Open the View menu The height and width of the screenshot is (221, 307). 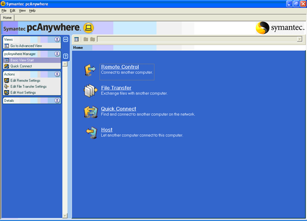click(22, 11)
